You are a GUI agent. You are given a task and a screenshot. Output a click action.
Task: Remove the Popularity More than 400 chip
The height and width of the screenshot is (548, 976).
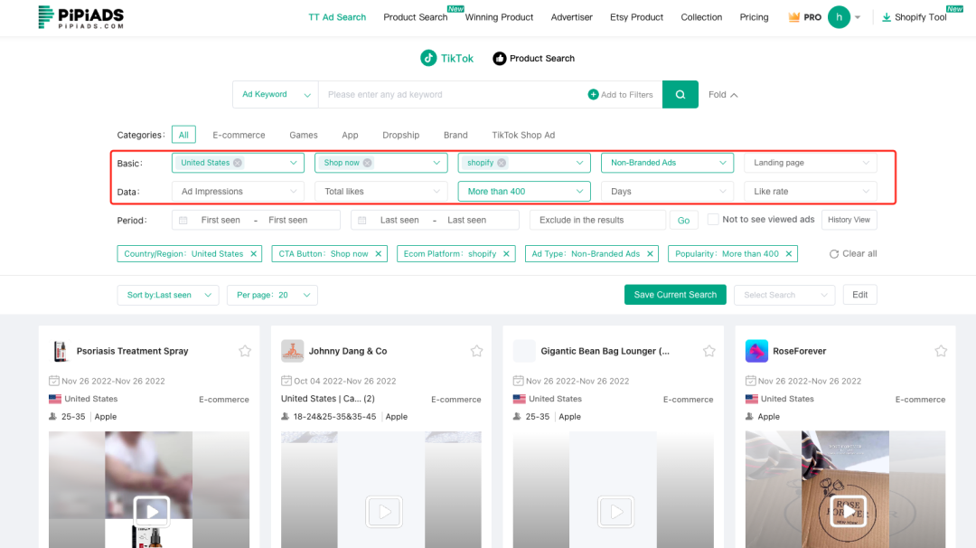[x=789, y=254]
